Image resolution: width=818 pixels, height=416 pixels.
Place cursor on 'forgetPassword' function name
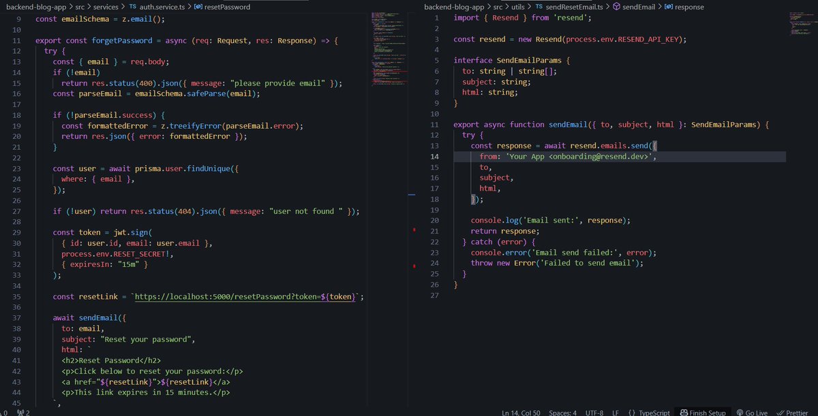(121, 41)
